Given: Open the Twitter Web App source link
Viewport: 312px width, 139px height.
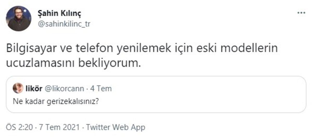Looking at the screenshot, I should pyautogui.click(x=115, y=127).
